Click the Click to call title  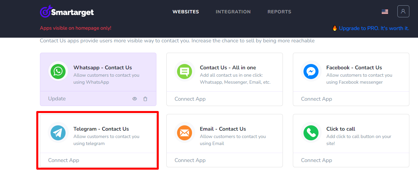click(341, 129)
